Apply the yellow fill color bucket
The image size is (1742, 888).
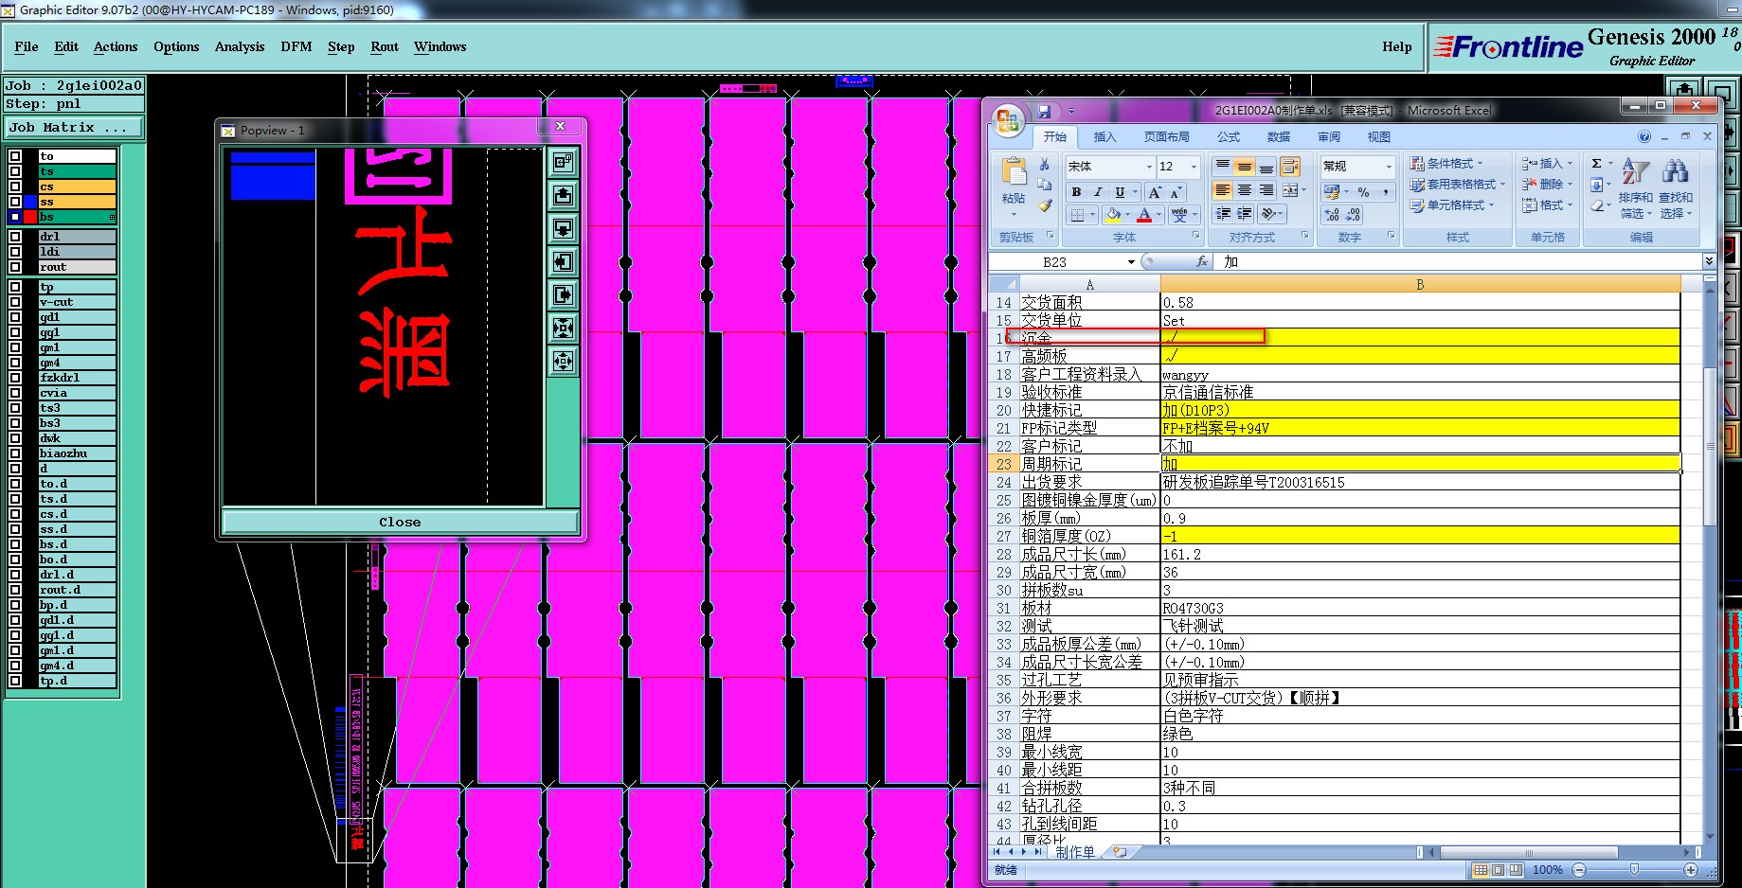pos(1114,215)
